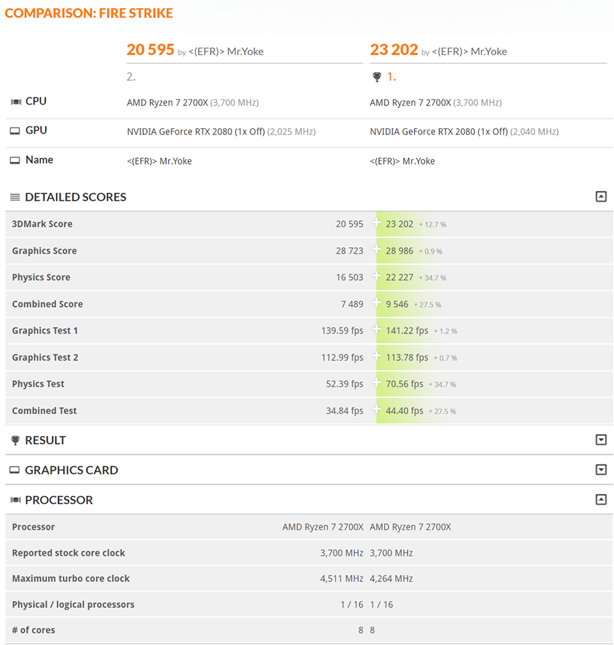614x645 pixels.
Task: Click the Graphics Card section icon
Action: 14,470
